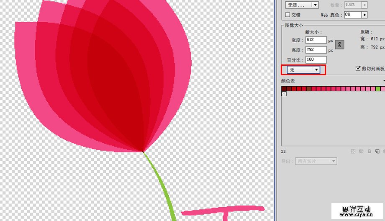The height and width of the screenshot is (221, 385).
Task: Select the first dark red swatch
Action: (284, 89)
